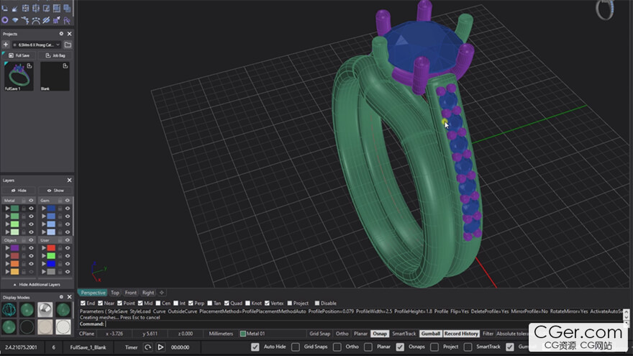
Task: Choose the chrome polished display mode sphere
Action: [45, 309]
